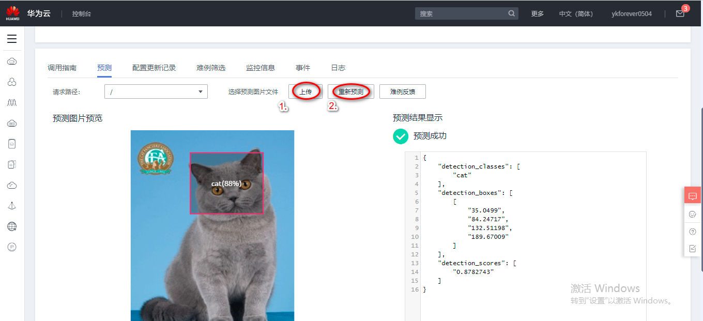Open the help question-mark icon
Viewport: 703px width, 321px height.
(x=693, y=232)
